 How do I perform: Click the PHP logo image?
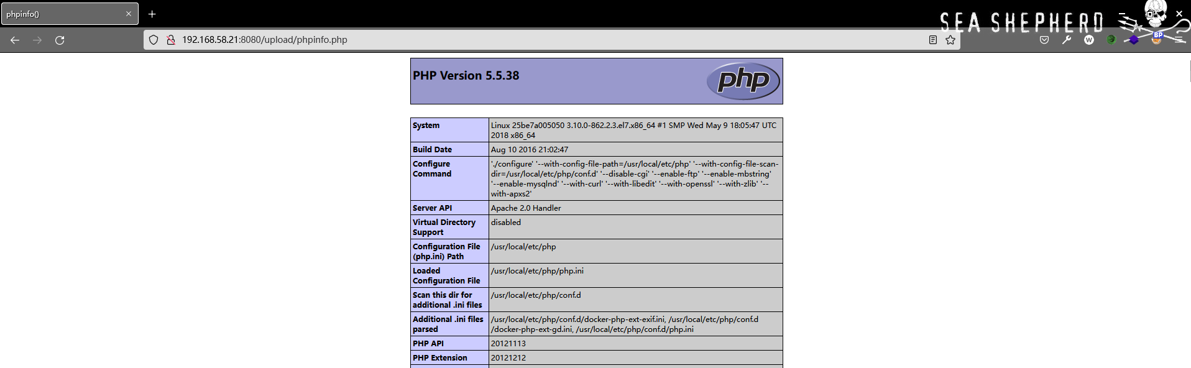pos(743,81)
